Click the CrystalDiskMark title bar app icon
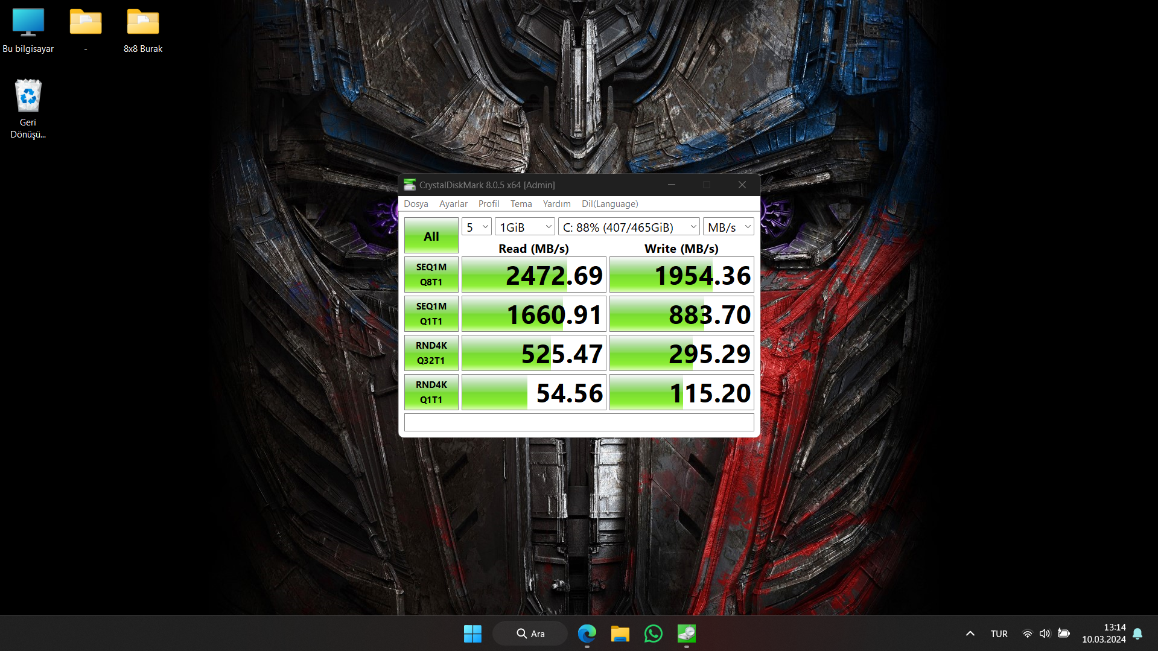 pyautogui.click(x=410, y=185)
